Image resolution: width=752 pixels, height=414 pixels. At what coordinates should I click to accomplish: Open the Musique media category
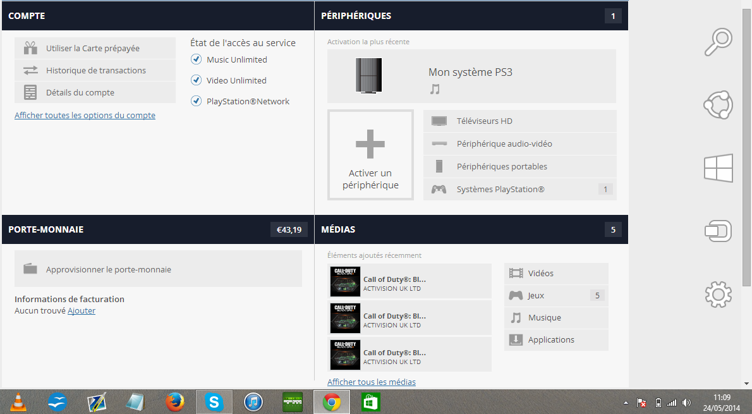pyautogui.click(x=556, y=317)
